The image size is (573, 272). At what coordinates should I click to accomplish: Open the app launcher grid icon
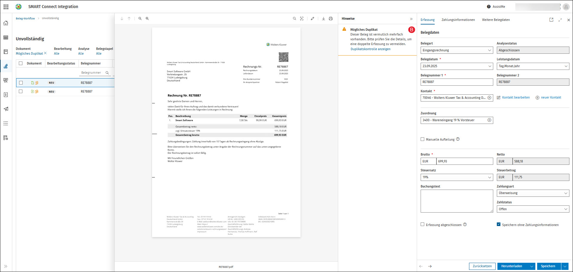6,7
